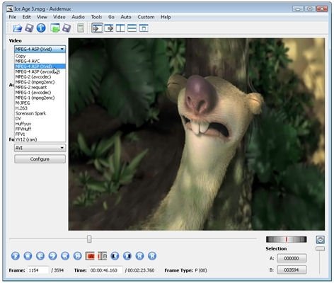Choose highlighted MPEG-4 ASP (Xvid) list option
334x283 pixels.
[x=40, y=67]
